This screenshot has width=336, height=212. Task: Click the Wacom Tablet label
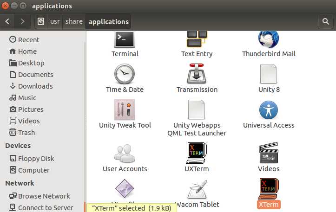click(x=198, y=205)
